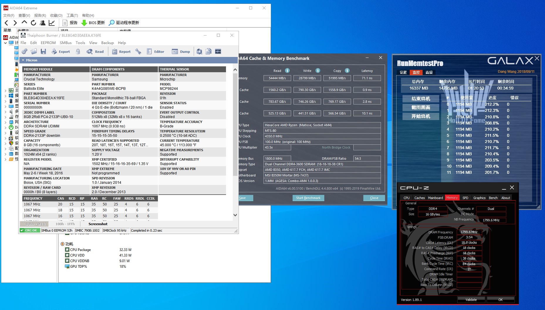Open the Report tool in Thaiphoon Burner
The image size is (545, 310).
(x=121, y=52)
